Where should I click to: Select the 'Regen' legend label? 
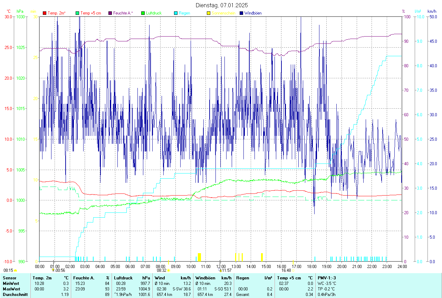(x=184, y=13)
